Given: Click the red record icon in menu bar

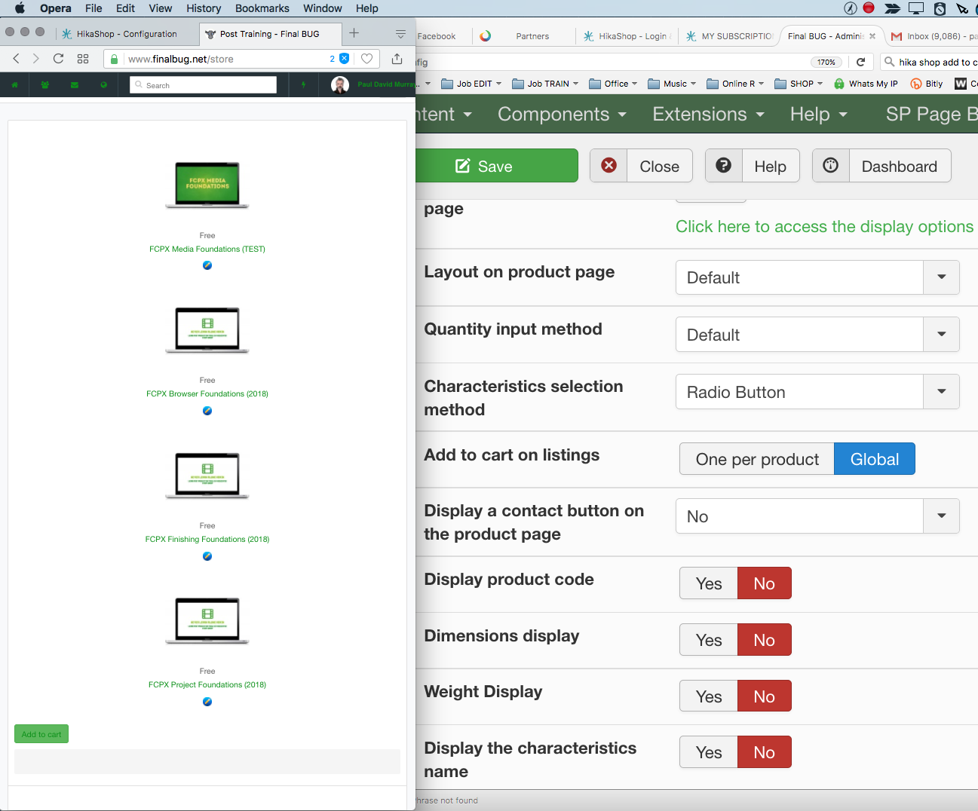Looking at the screenshot, I should pos(869,8).
